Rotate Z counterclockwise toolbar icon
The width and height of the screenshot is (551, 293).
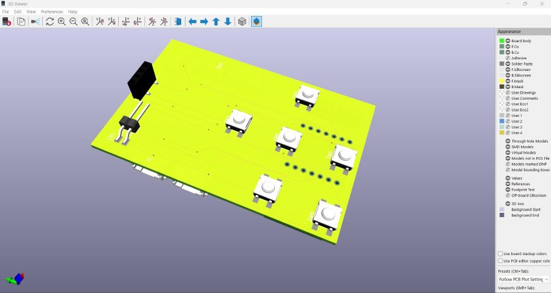tap(163, 22)
